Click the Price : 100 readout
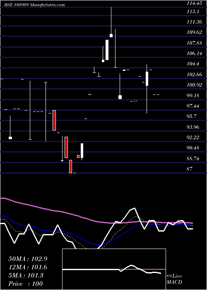The width and height of the screenshot is (207, 290). [x=26, y=283]
